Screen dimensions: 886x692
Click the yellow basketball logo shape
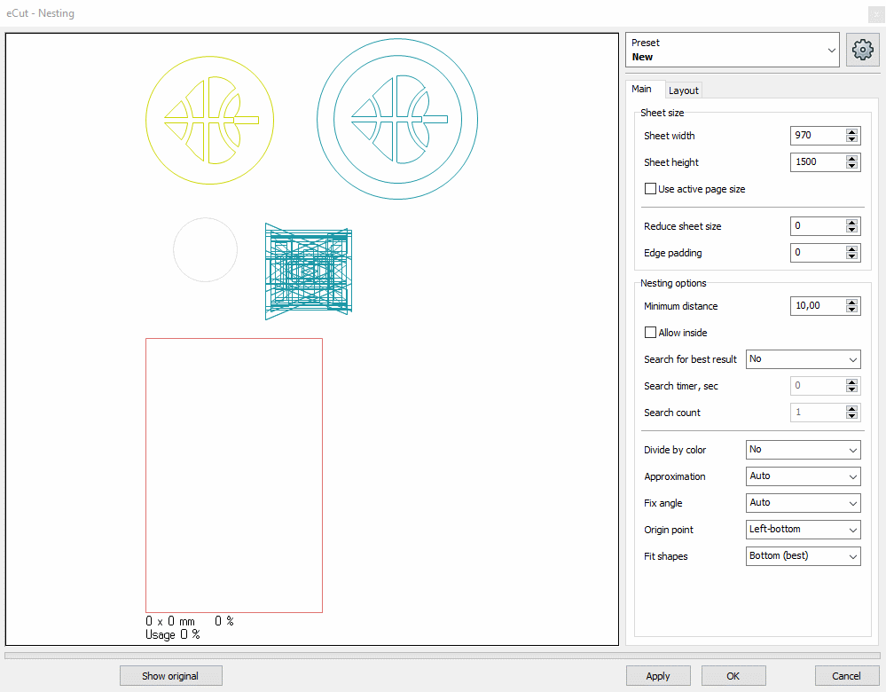click(209, 120)
